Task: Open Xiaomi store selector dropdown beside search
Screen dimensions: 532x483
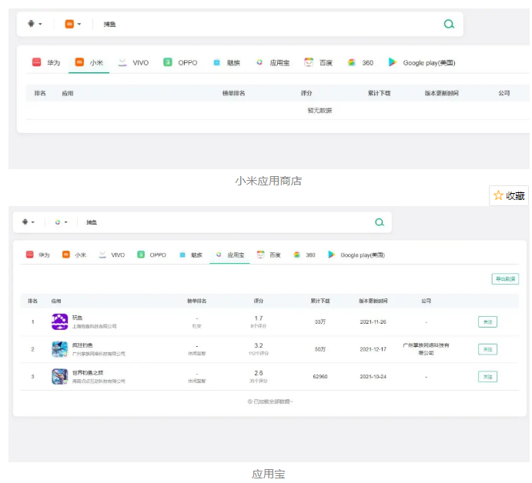Action: (x=73, y=24)
